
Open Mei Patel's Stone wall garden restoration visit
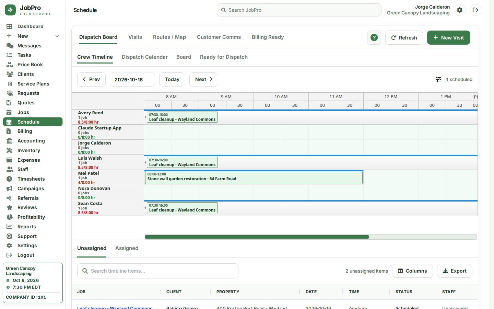pos(254,177)
